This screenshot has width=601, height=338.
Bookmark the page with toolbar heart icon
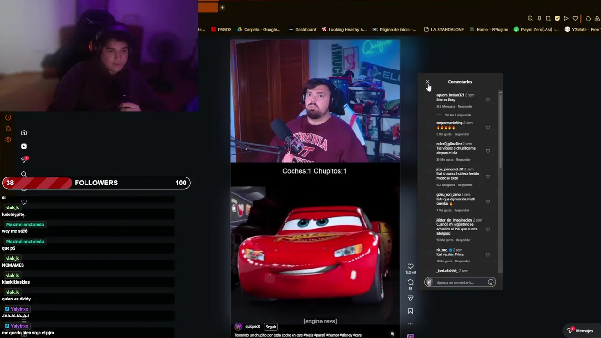coord(575,19)
